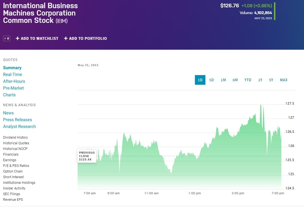This screenshot has width=304, height=207.
Task: Switch to YTD chart view
Action: click(x=248, y=80)
